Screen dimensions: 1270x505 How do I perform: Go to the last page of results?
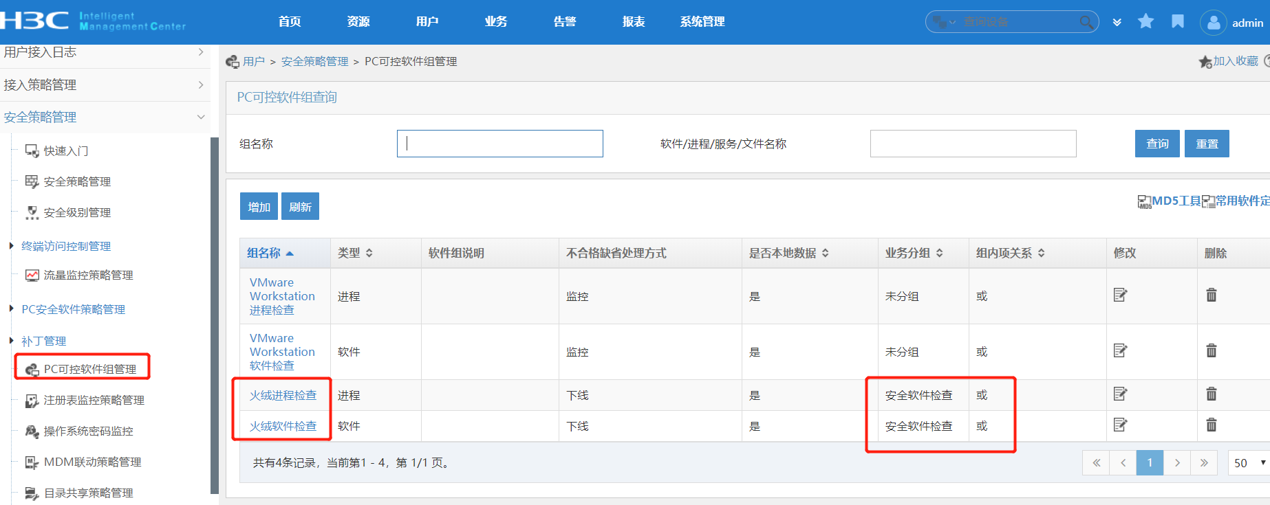coord(1204,462)
